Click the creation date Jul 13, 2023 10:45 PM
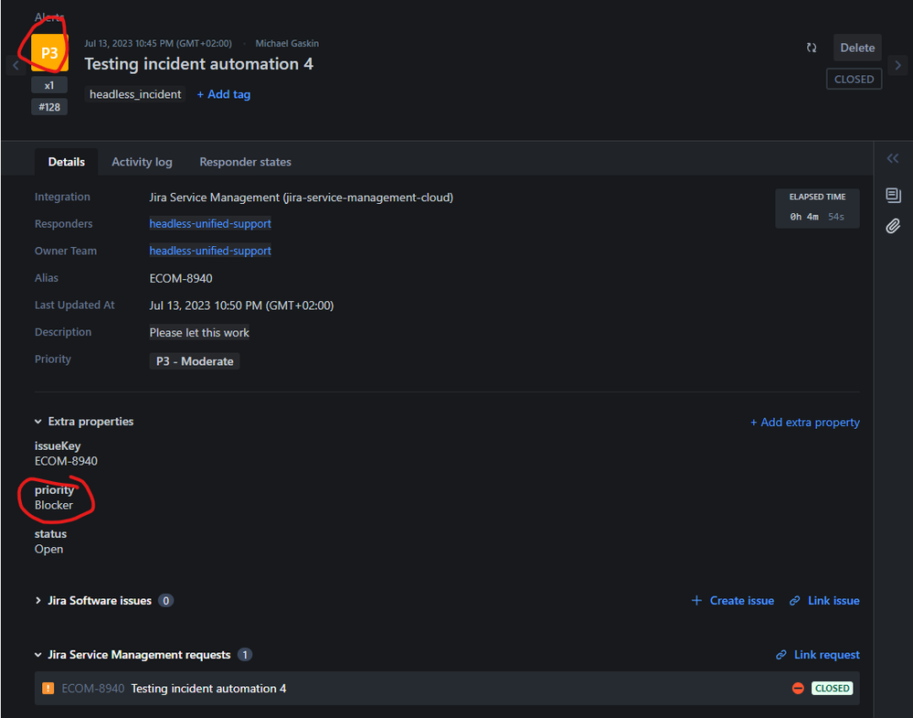 pos(158,44)
